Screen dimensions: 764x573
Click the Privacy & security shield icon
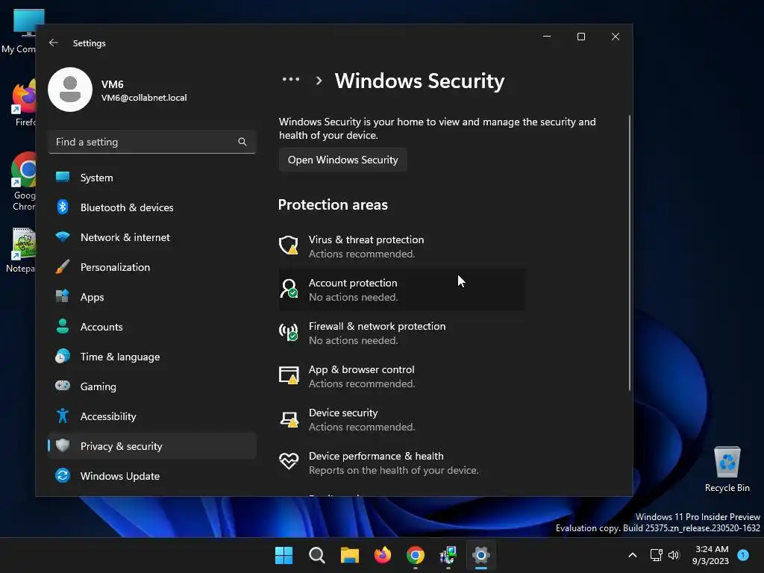click(63, 445)
